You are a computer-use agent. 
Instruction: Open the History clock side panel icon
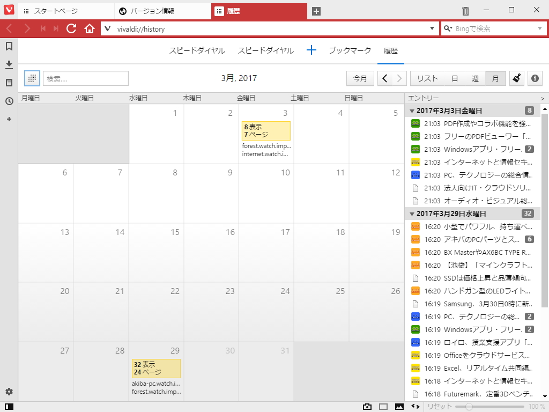point(9,101)
